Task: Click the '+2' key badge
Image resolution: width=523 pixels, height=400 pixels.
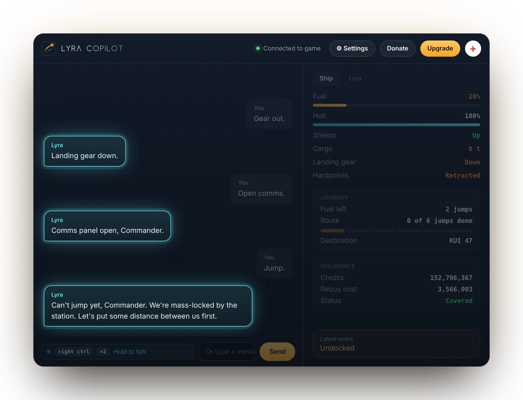Action: 103,352
